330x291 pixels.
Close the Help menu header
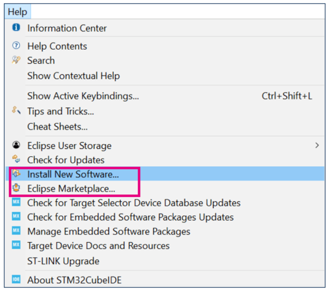pos(17,12)
